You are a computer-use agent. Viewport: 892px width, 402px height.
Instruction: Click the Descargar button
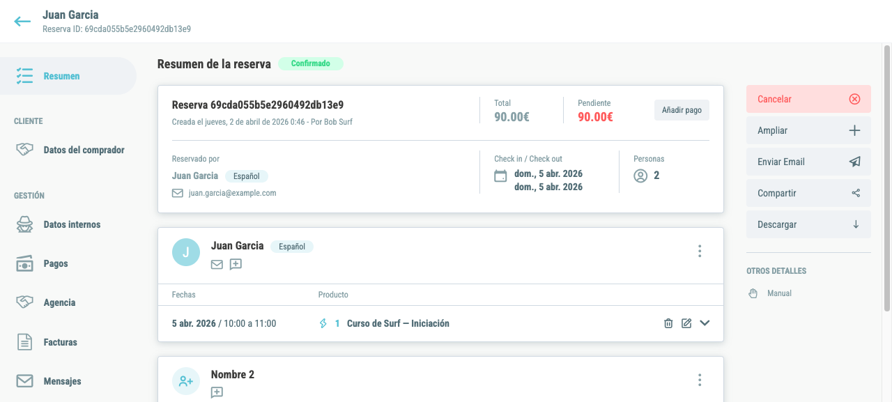(x=808, y=224)
